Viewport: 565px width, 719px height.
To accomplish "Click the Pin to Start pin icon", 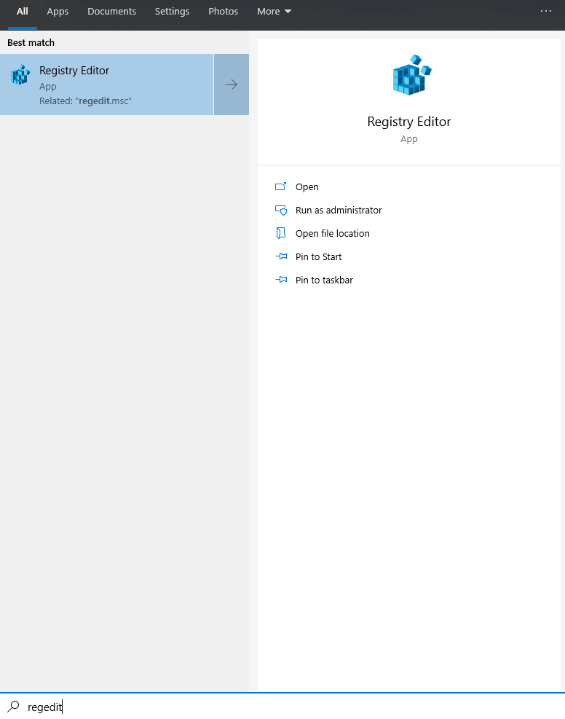I will tap(281, 256).
